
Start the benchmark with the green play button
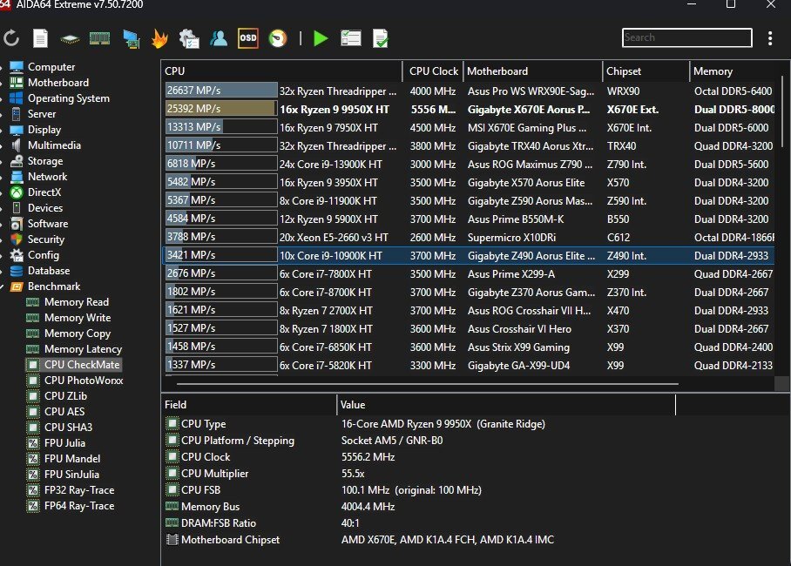pos(321,38)
